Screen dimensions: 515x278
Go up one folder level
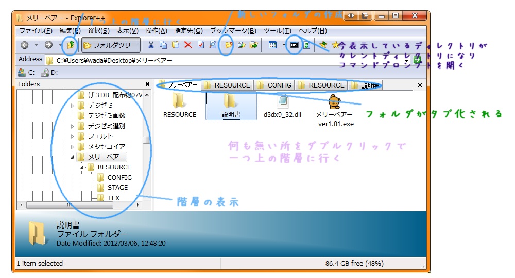71,45
